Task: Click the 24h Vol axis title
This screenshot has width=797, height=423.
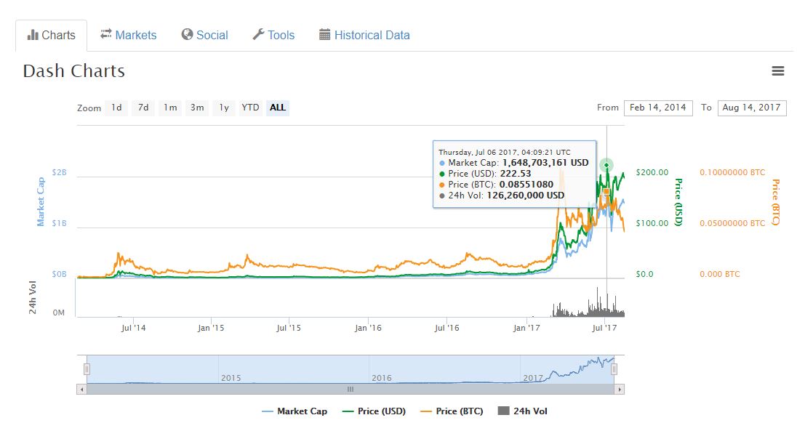Action: pyautogui.click(x=33, y=297)
